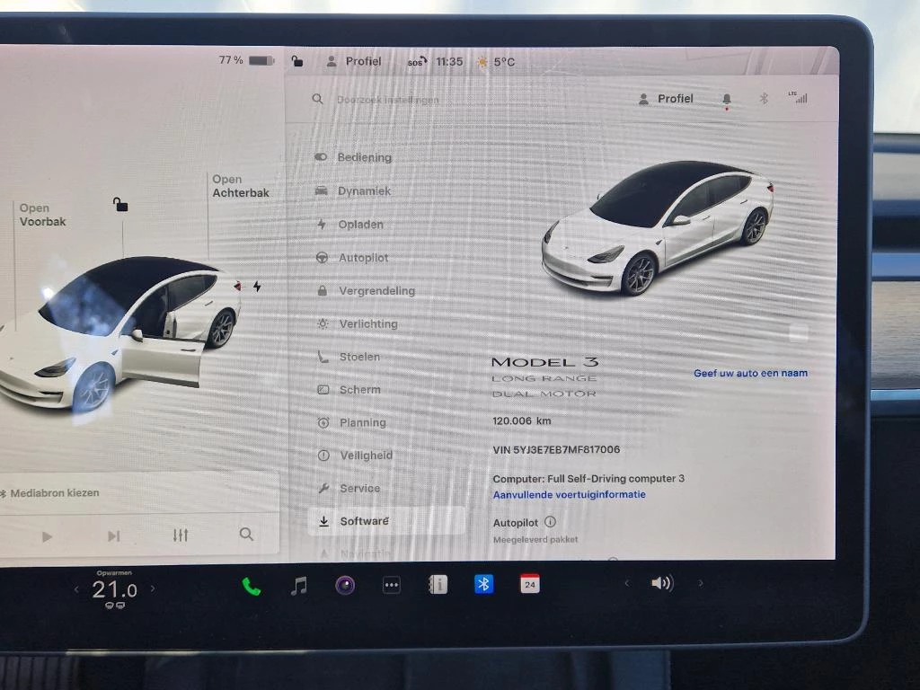Toggle the passenger seat heater
Viewport: 920px width, 690px height.
point(121,606)
